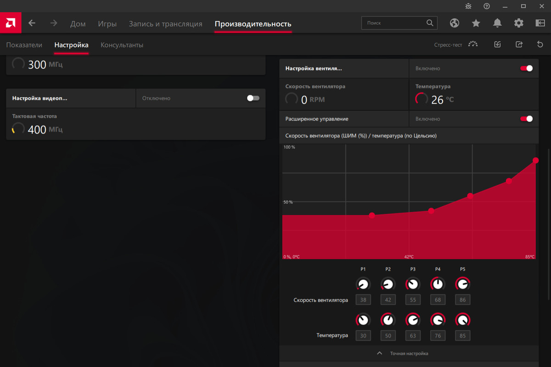Screen dimensions: 551x367
Task: Click the bug report icon
Action: click(x=468, y=6)
